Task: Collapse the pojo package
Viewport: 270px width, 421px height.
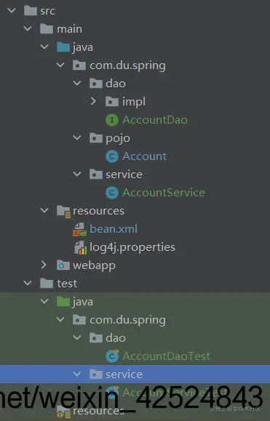Action: [77, 137]
